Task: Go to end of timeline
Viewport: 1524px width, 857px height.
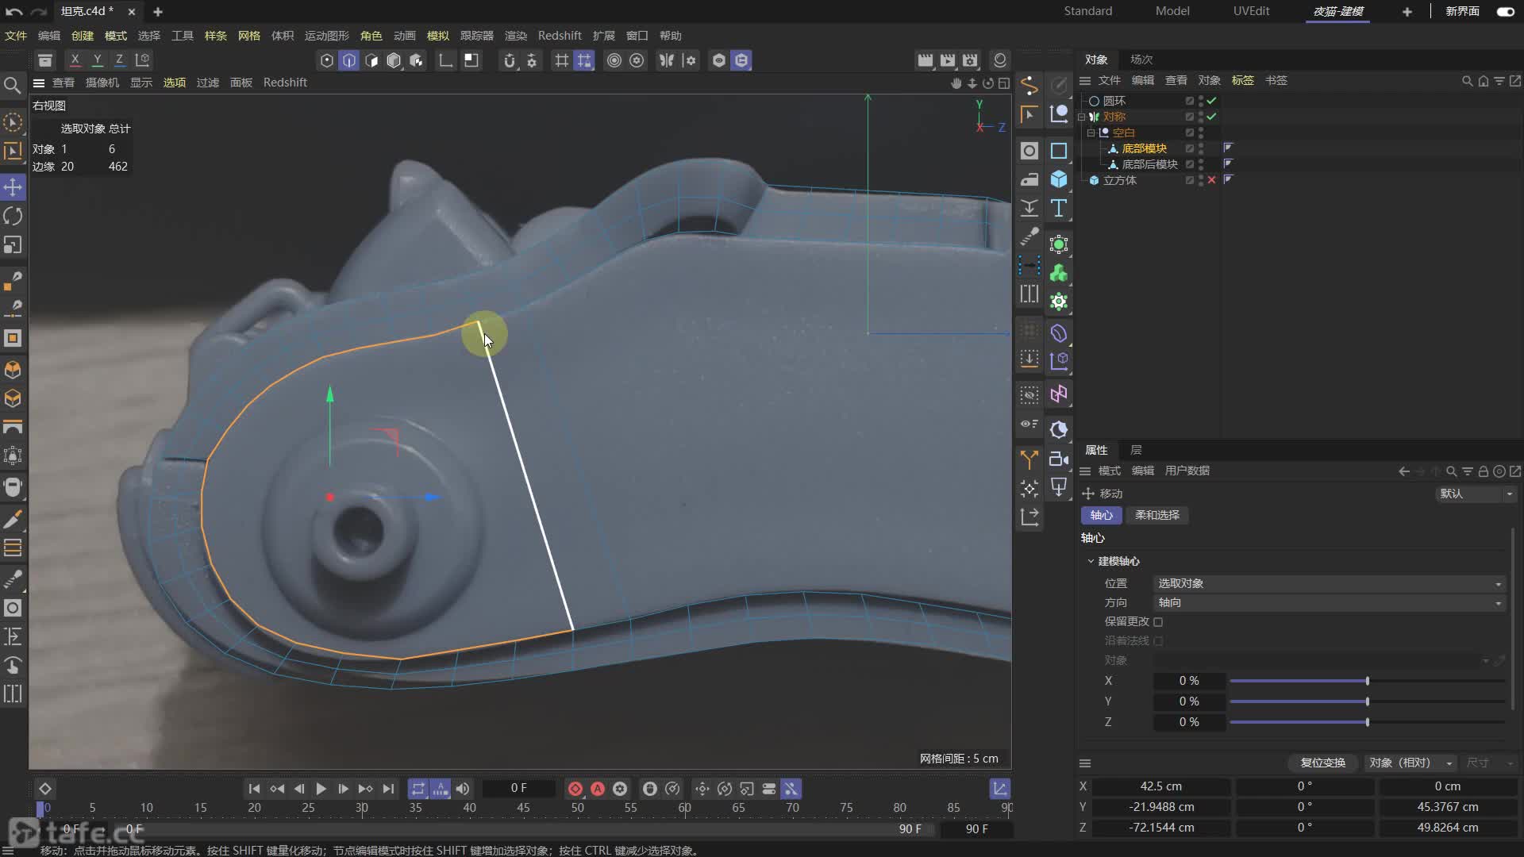Action: (388, 789)
